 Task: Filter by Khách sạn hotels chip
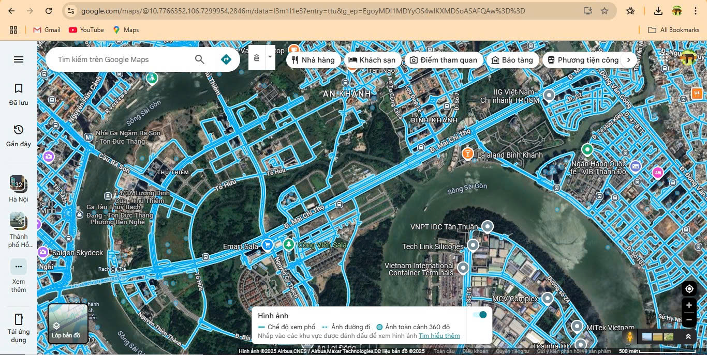pyautogui.click(x=373, y=60)
